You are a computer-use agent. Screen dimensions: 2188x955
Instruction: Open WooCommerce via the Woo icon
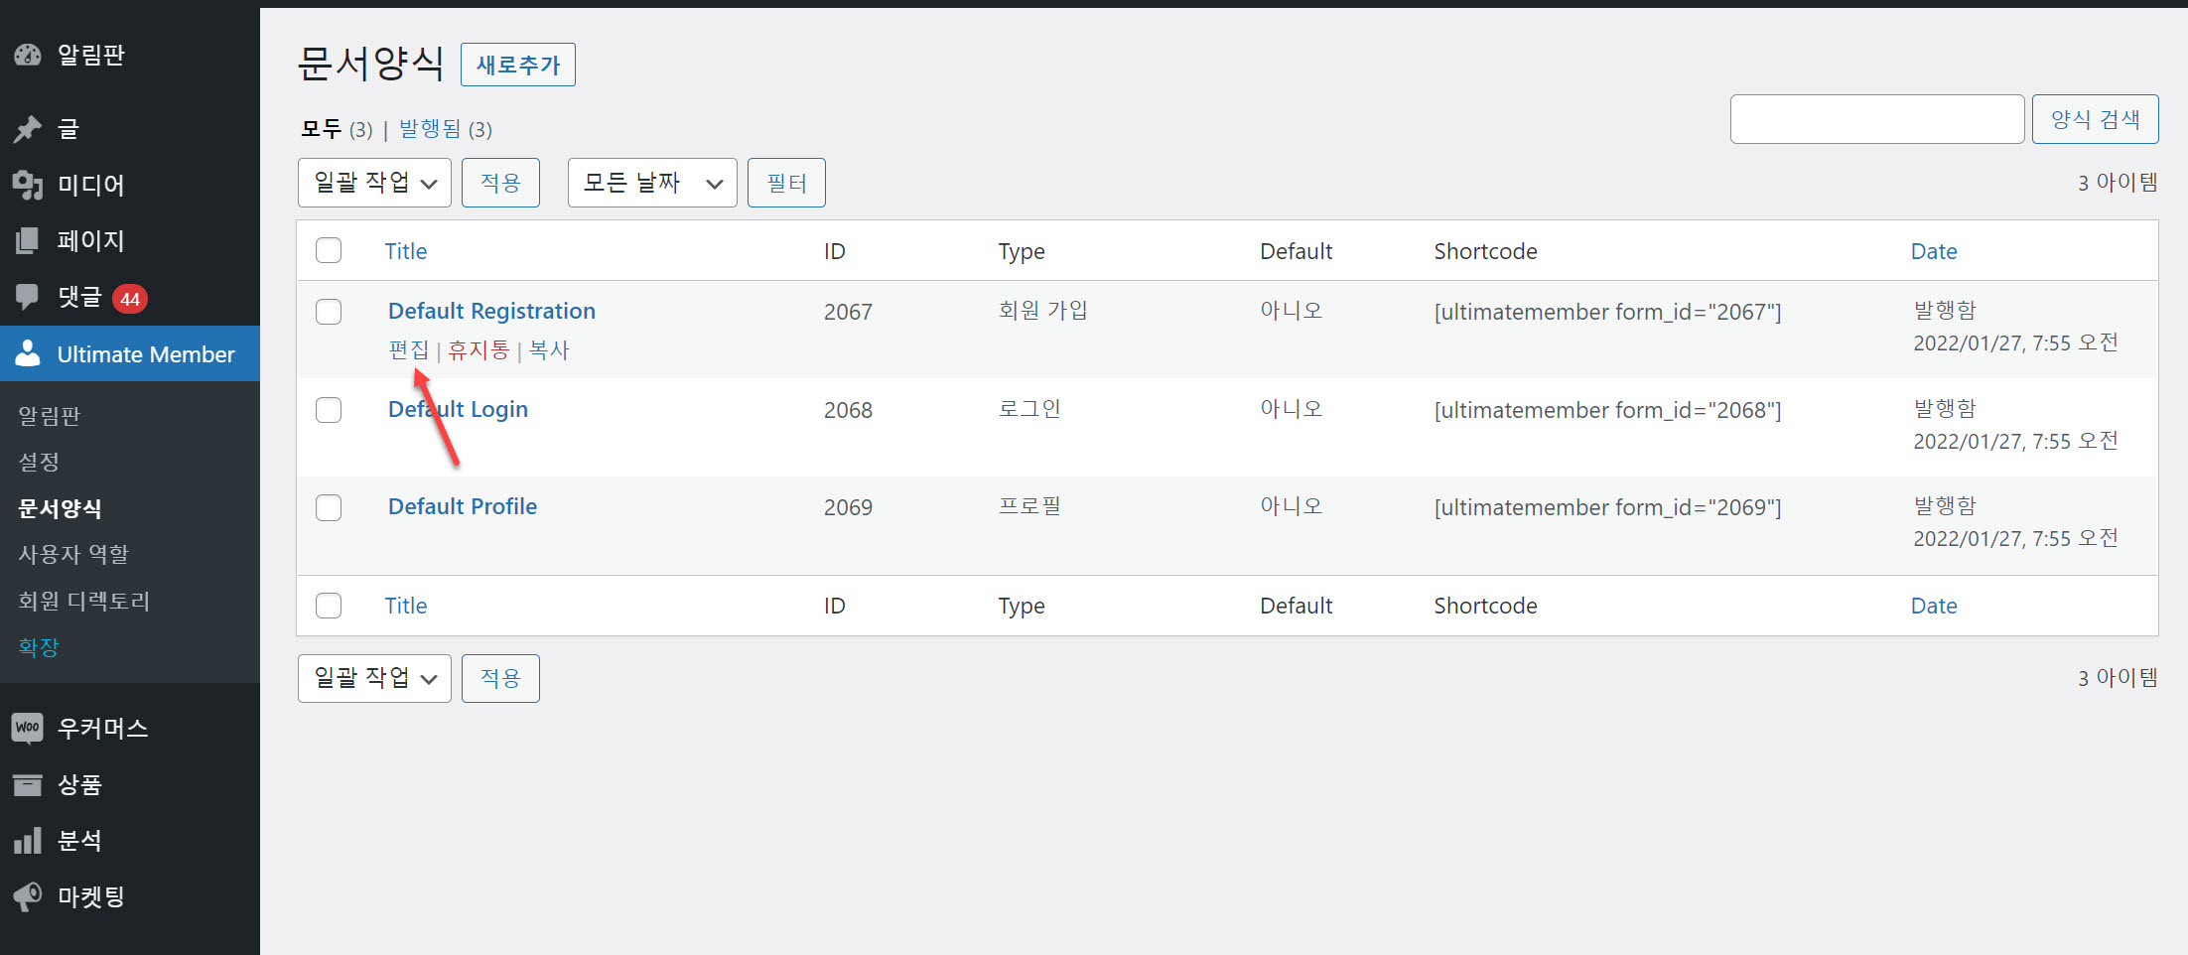pos(27,727)
